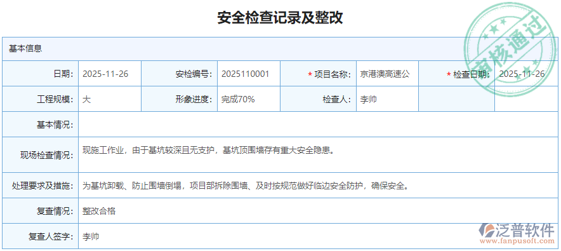561x251 pixels.
Task: Click the title 安全检查记录及整改
Action: pos(280,17)
